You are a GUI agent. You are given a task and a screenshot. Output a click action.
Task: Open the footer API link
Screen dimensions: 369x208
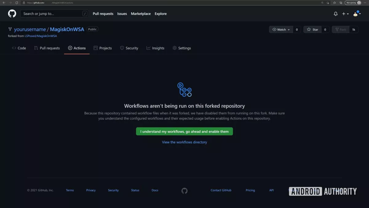click(272, 190)
